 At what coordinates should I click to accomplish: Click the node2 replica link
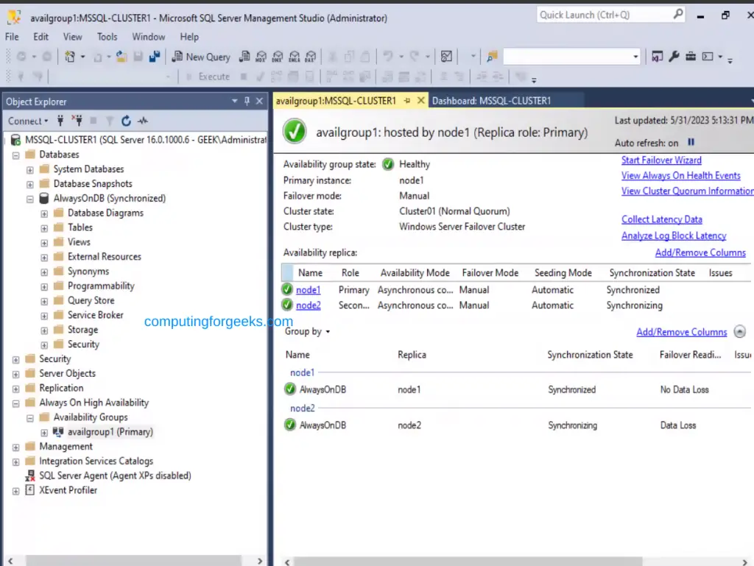[x=309, y=305]
